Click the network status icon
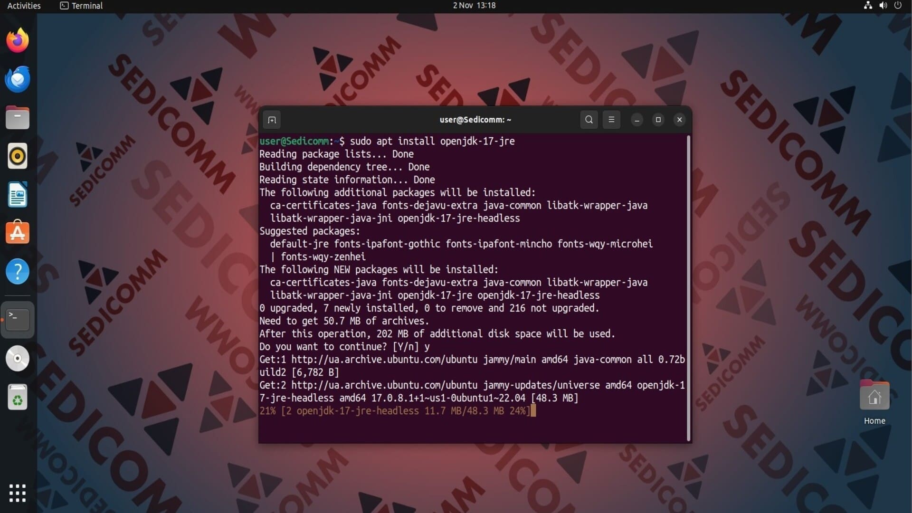The image size is (912, 513). coord(868,6)
